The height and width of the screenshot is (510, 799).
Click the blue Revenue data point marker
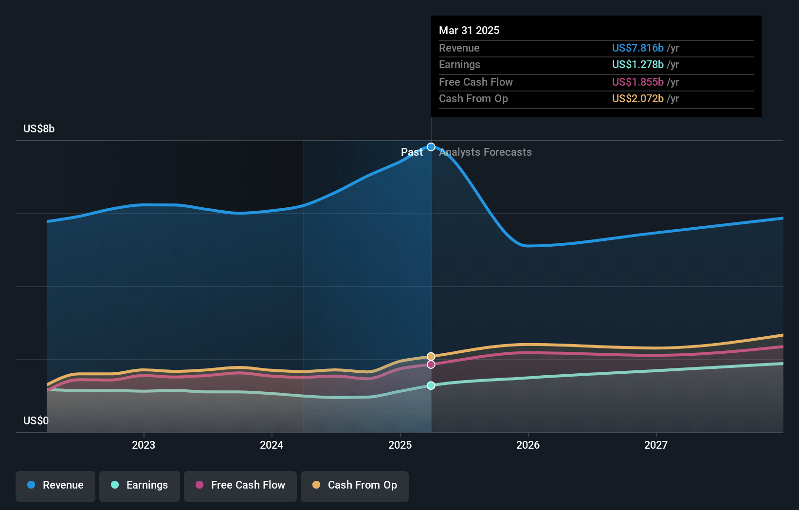(x=431, y=147)
